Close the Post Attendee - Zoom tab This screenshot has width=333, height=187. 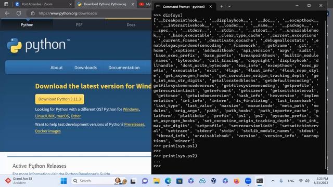coord(71,4)
